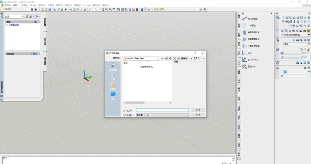Select the 二维螺旋 spiral tool

point(249,25)
